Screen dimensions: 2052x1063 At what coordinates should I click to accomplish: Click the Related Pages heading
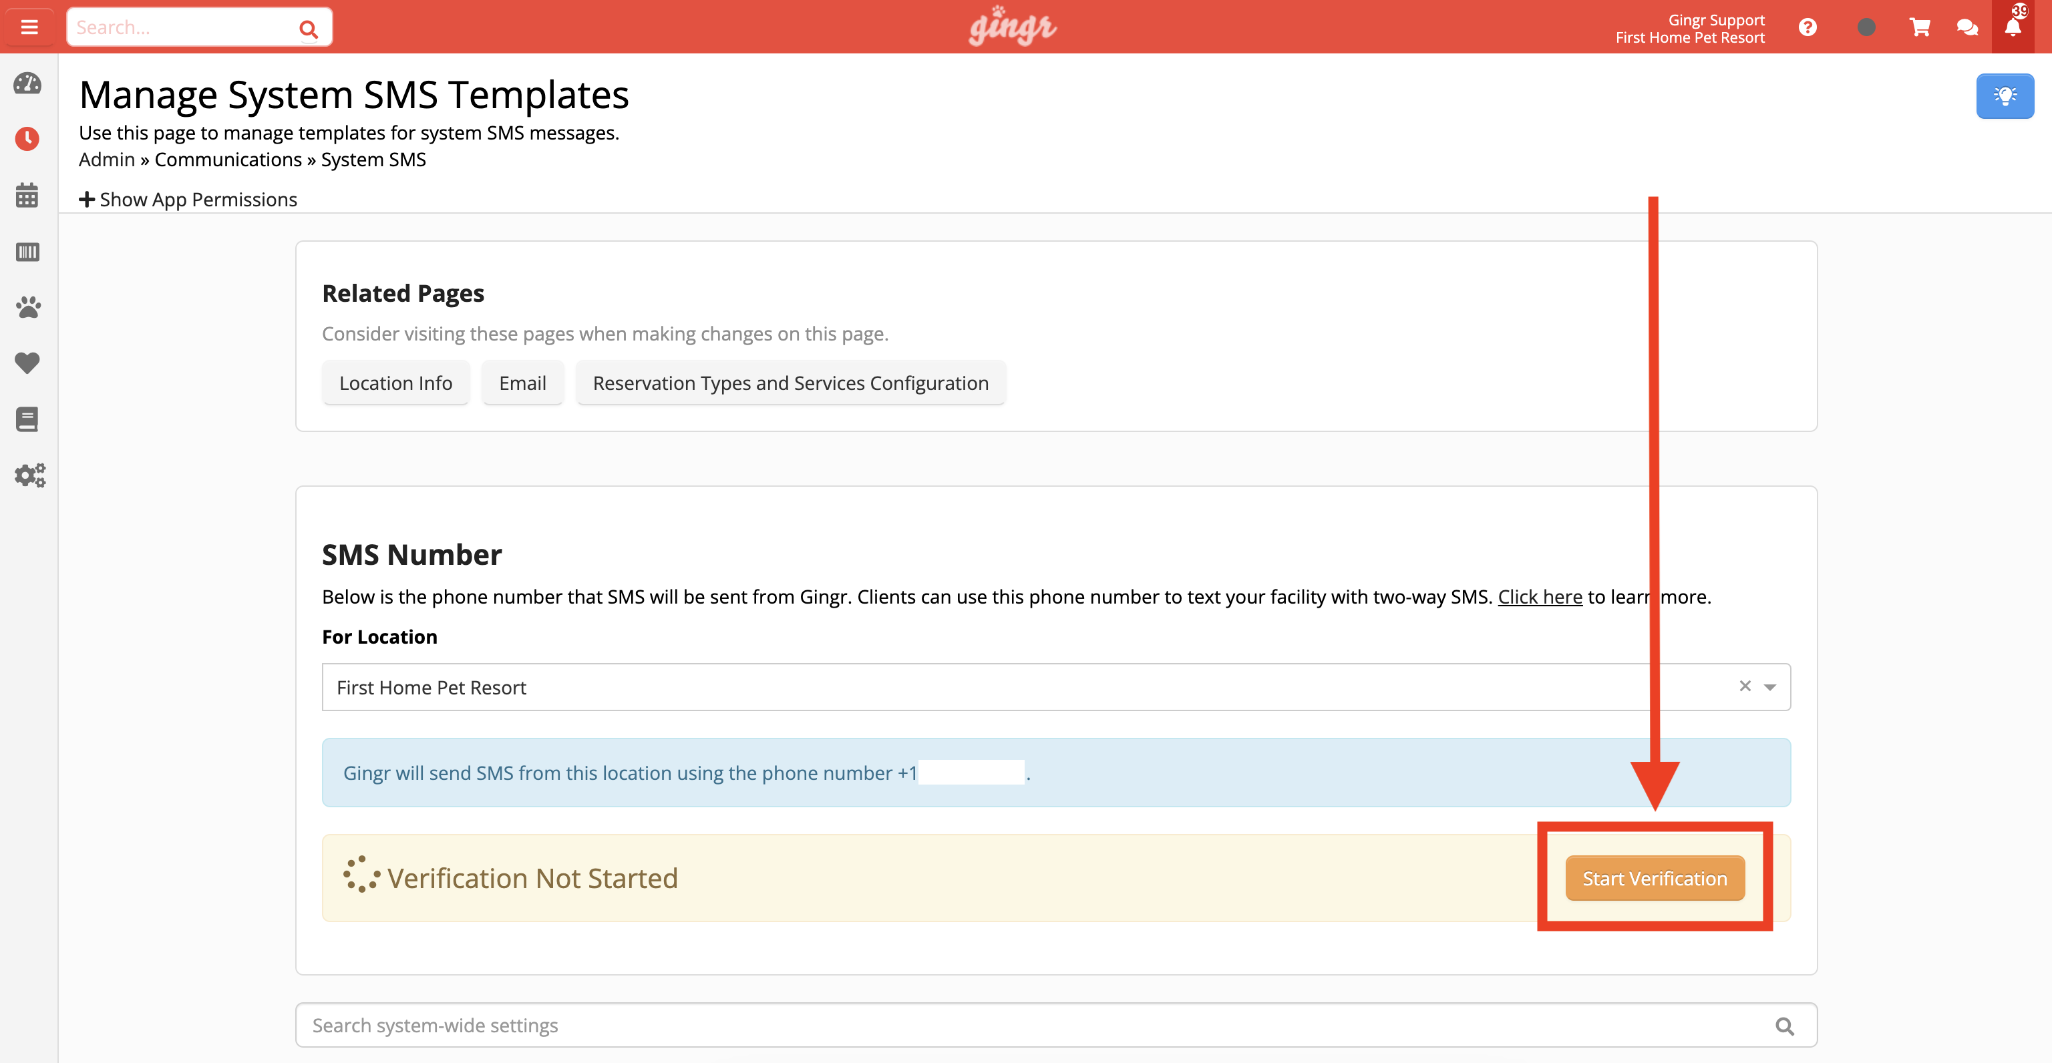403,294
